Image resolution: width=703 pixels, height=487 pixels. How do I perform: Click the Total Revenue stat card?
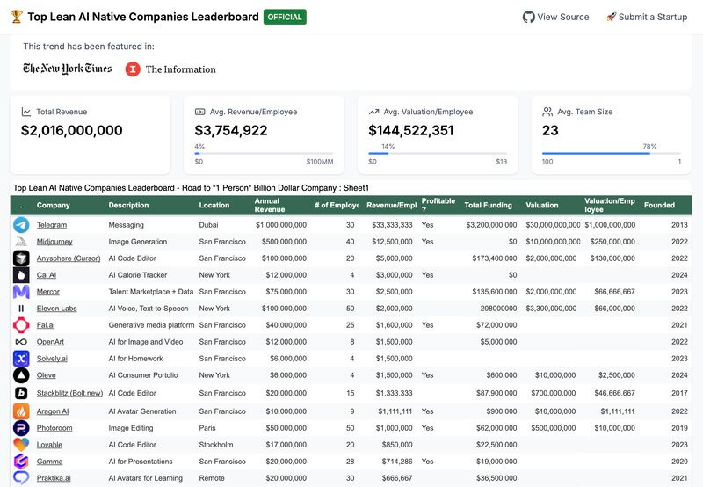91,134
